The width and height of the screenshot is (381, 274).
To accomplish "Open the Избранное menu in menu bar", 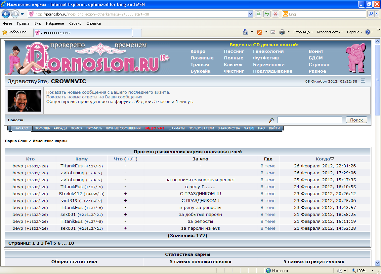I will coord(55,23).
